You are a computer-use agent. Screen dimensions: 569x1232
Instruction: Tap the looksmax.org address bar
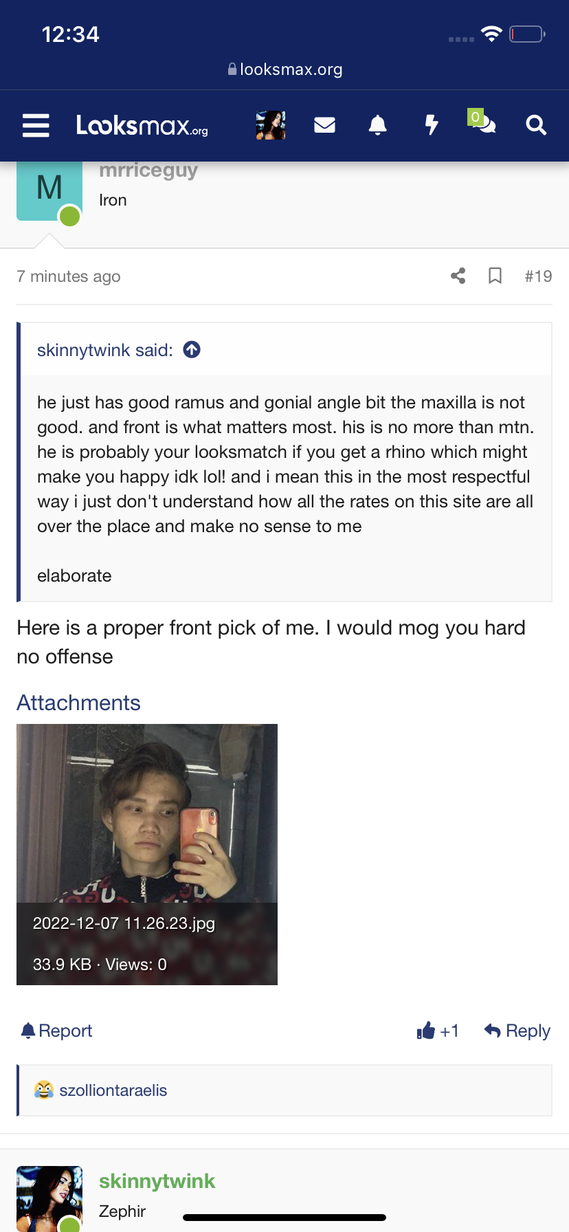click(284, 69)
